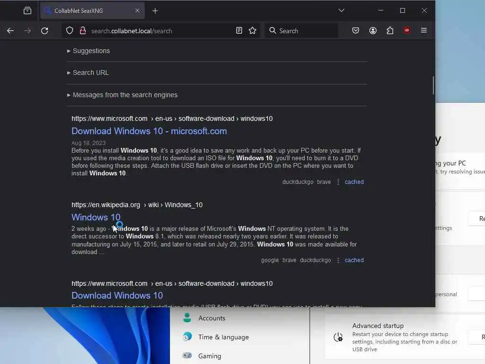Click the three-dot menu of the Wikipedia result
485x364 pixels.
338,260
